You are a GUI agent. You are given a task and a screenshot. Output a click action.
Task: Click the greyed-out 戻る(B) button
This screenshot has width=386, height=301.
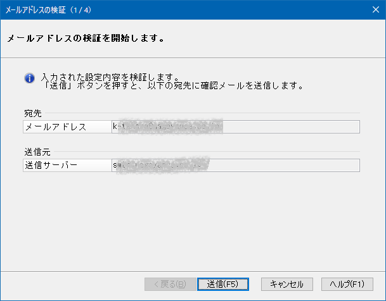point(165,284)
